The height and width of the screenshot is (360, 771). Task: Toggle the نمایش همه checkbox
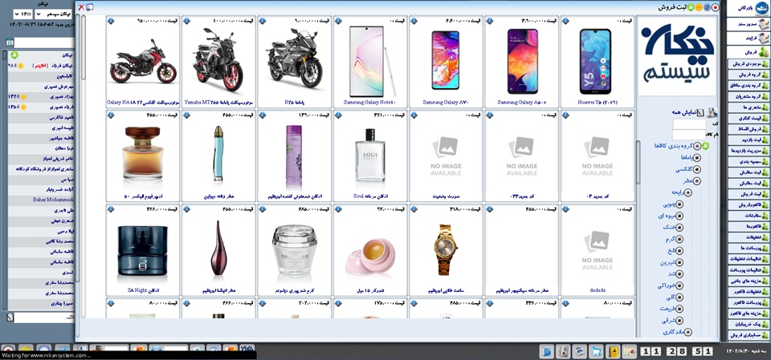tap(700, 112)
